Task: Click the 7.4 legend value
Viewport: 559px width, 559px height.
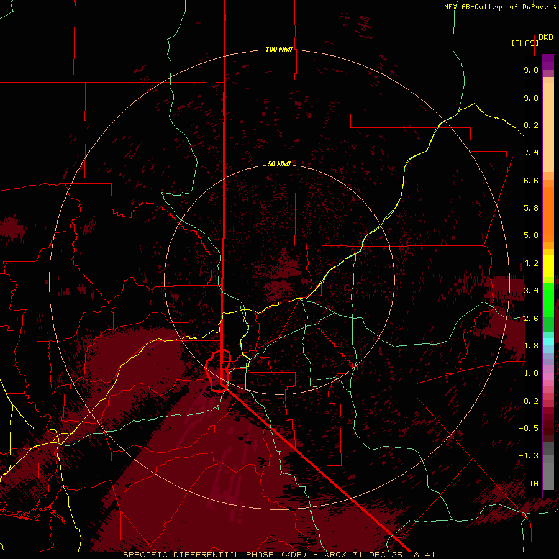Action: (x=531, y=153)
